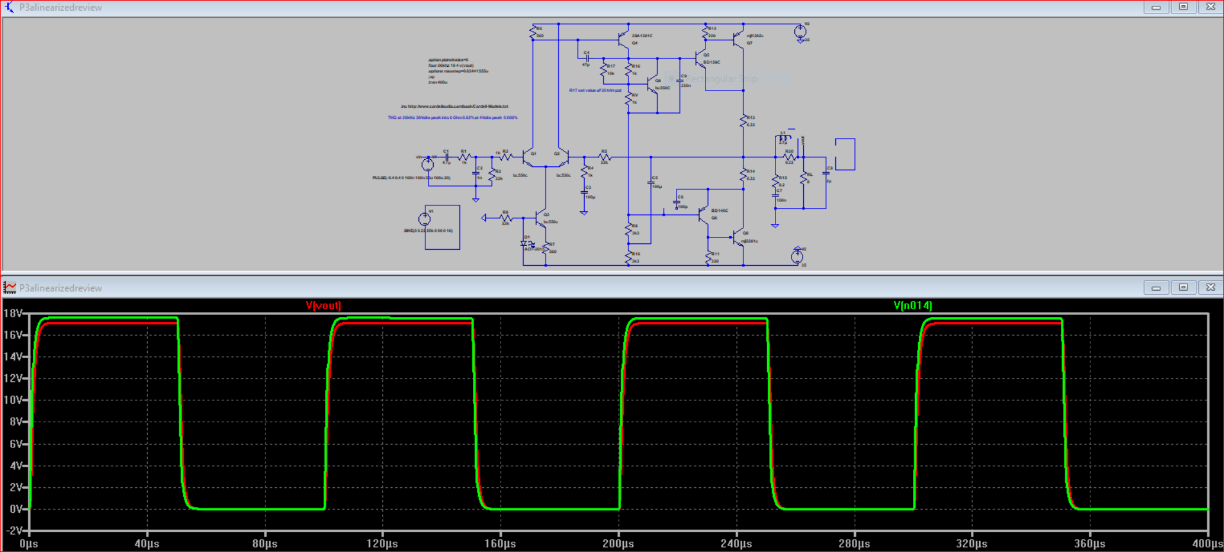Click resistor R10 3k3 symbol
The height and width of the screenshot is (552, 1224).
pos(628,258)
